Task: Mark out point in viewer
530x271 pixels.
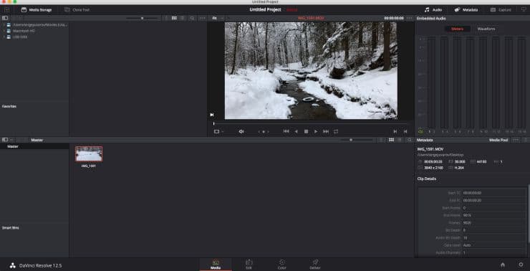Action: coord(405,131)
